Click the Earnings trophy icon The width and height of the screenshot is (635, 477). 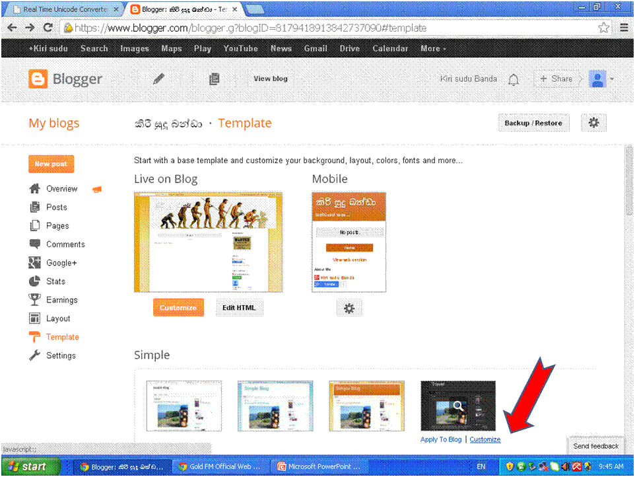click(35, 299)
